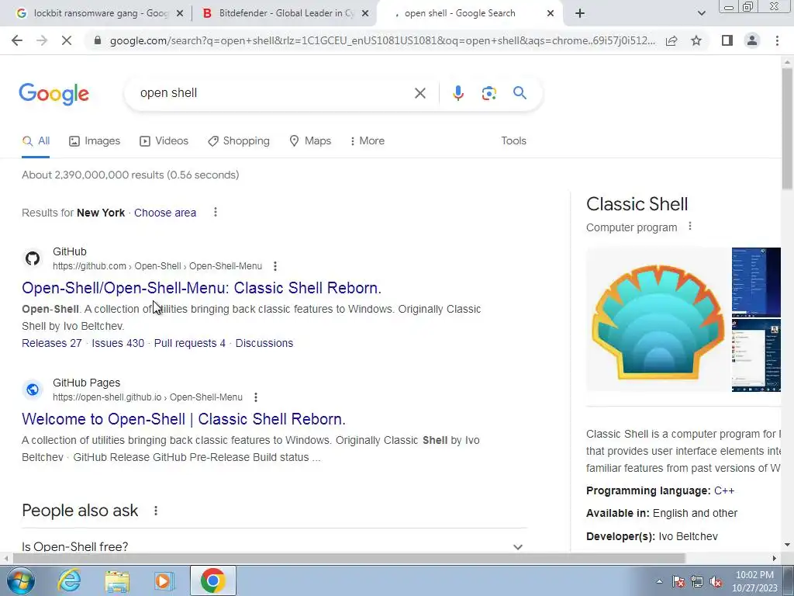Stop loading the page with the X button

pyautogui.click(x=67, y=40)
